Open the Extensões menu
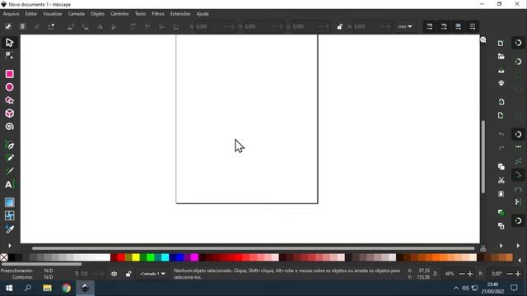This screenshot has height=296, width=527. (x=180, y=14)
